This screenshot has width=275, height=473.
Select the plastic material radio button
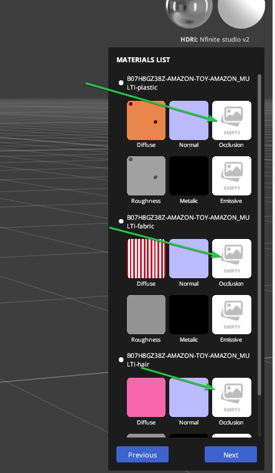click(121, 83)
